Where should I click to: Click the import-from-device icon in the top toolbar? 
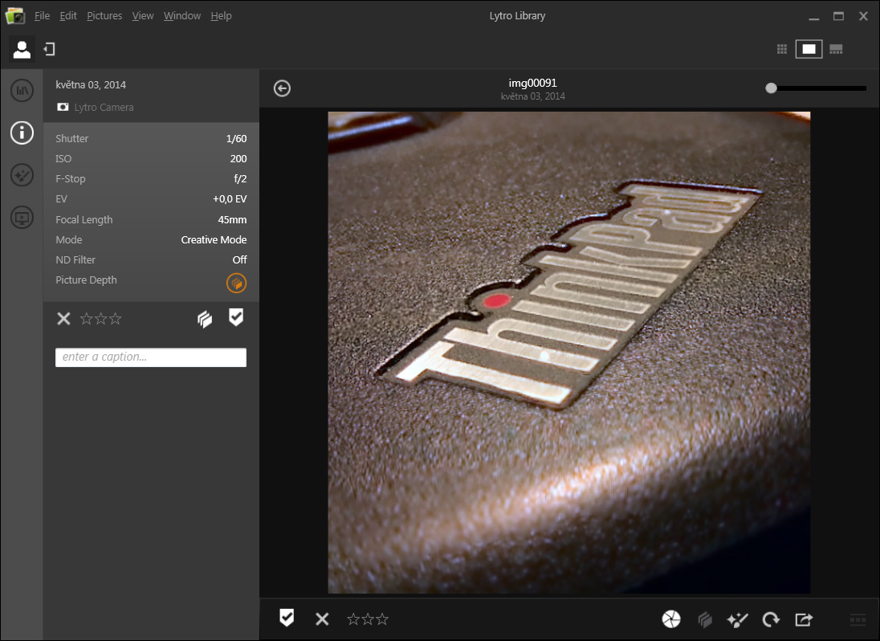(x=50, y=49)
